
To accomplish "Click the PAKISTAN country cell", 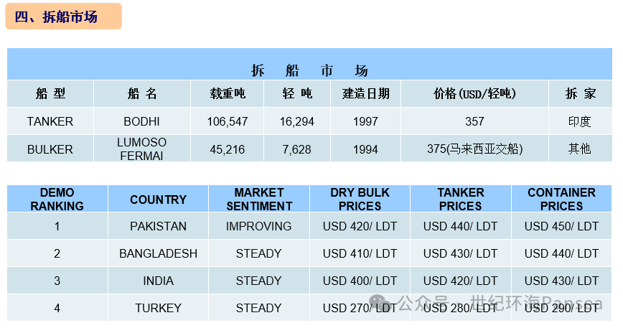I will click(158, 226).
